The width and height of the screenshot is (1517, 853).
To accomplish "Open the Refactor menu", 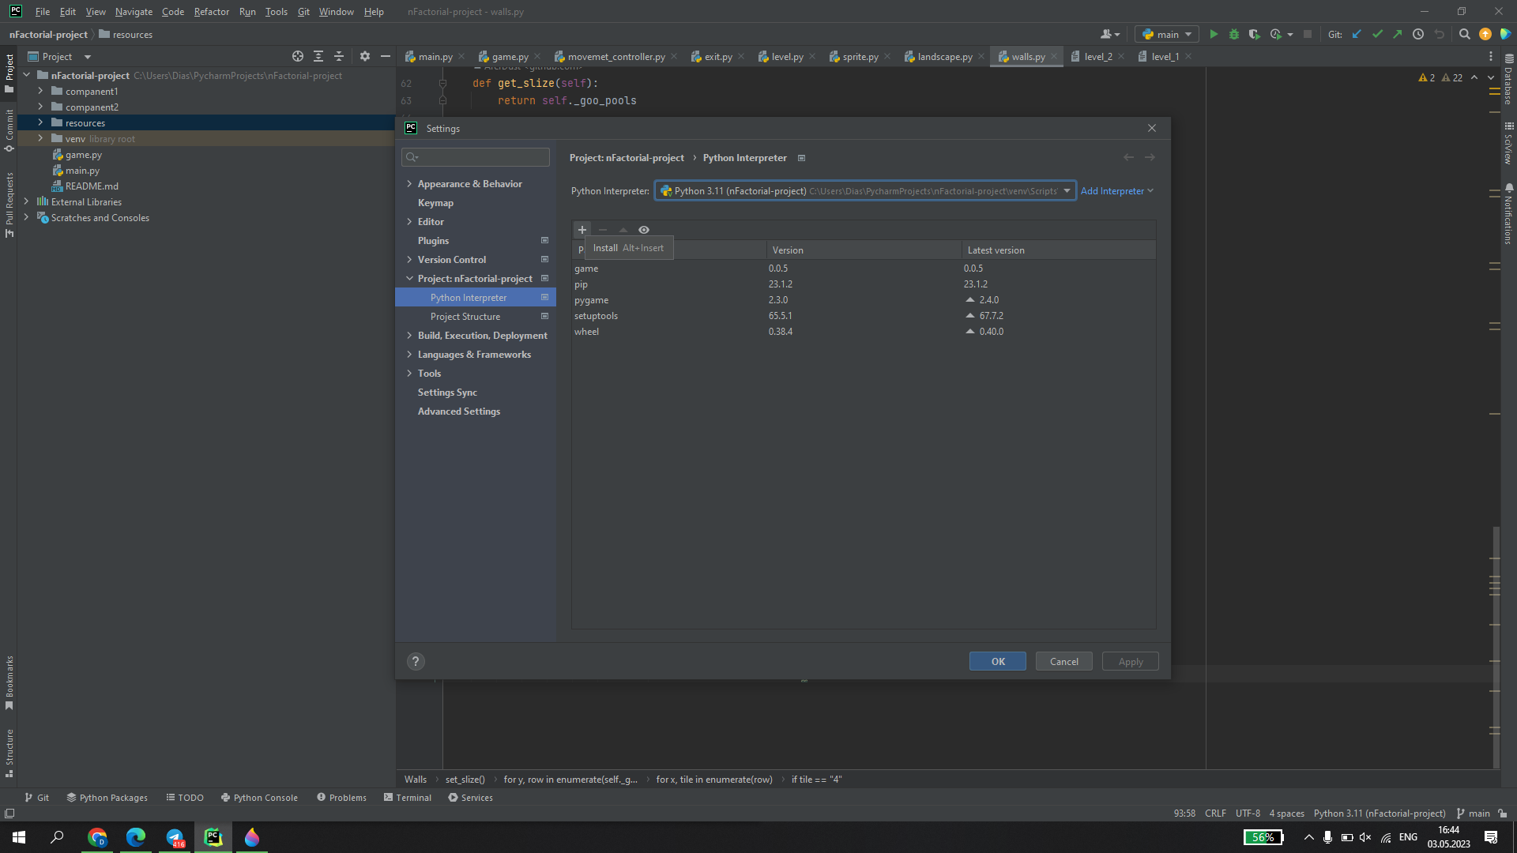I will click(211, 12).
